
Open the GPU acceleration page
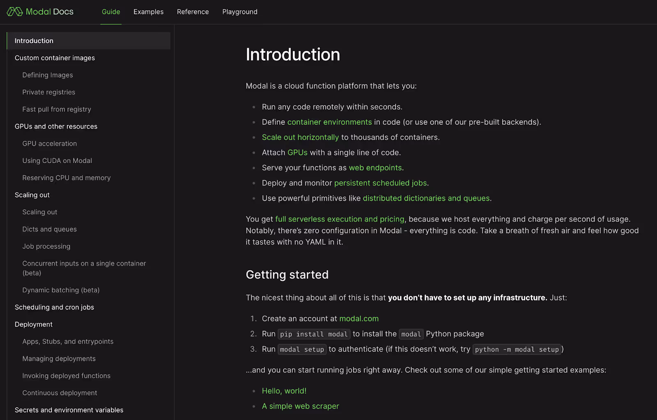click(49, 144)
